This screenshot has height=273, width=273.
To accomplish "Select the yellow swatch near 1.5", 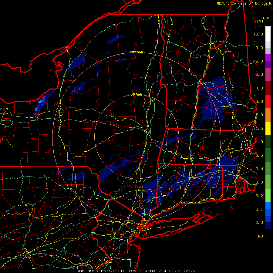I will coord(268,129).
